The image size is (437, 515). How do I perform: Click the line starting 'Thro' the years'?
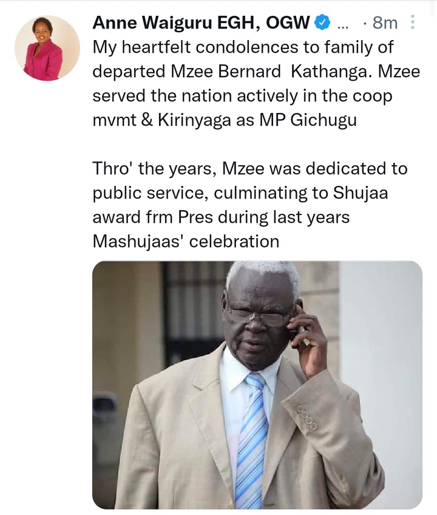click(x=250, y=168)
